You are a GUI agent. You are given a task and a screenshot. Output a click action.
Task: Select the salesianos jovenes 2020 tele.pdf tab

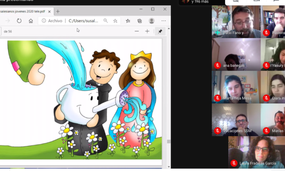point(26,11)
